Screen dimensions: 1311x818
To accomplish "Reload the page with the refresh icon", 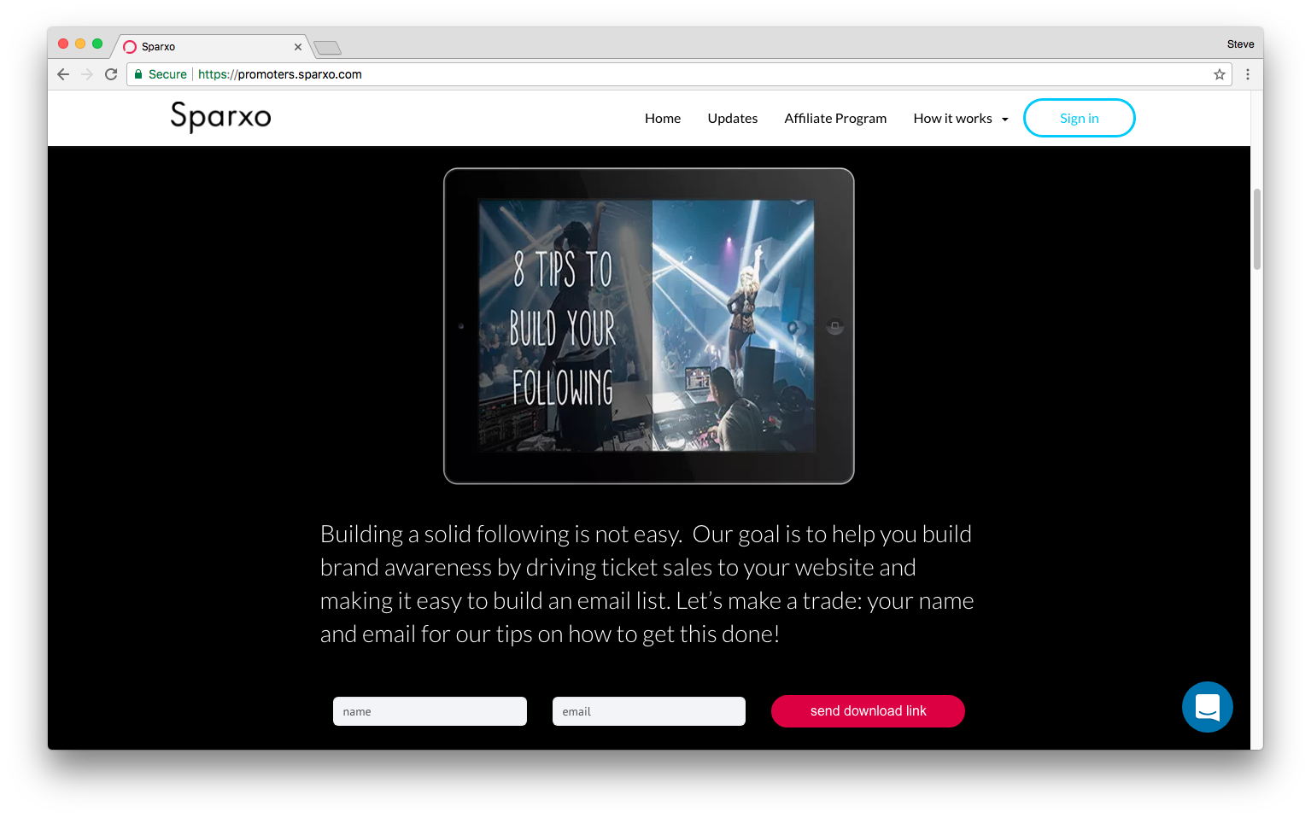I will [x=111, y=74].
